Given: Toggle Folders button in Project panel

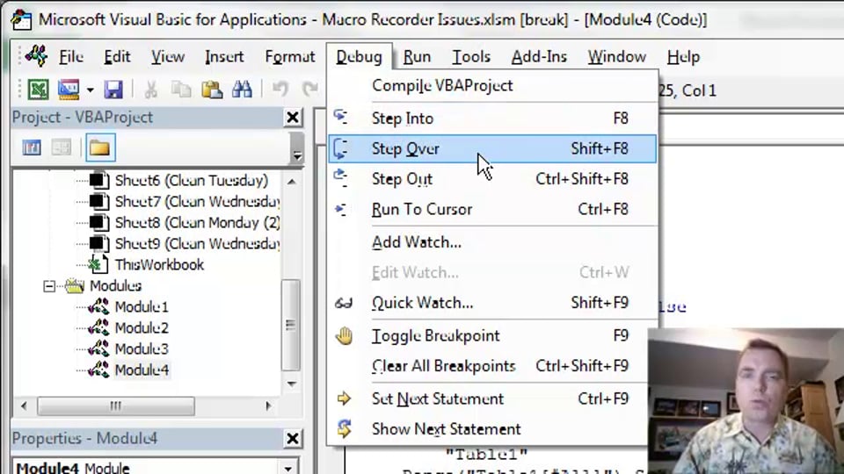Looking at the screenshot, I should [100, 147].
